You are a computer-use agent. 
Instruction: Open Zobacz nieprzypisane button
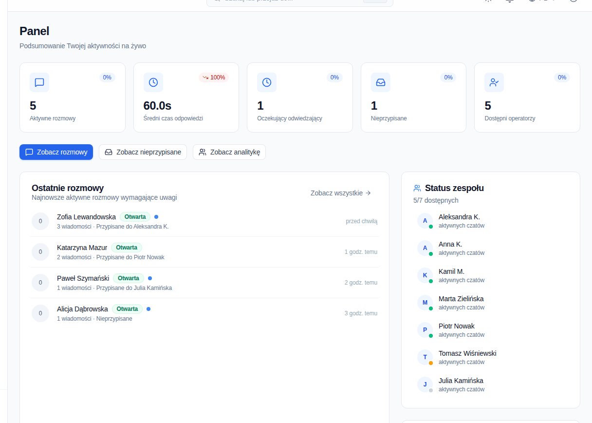click(x=143, y=152)
